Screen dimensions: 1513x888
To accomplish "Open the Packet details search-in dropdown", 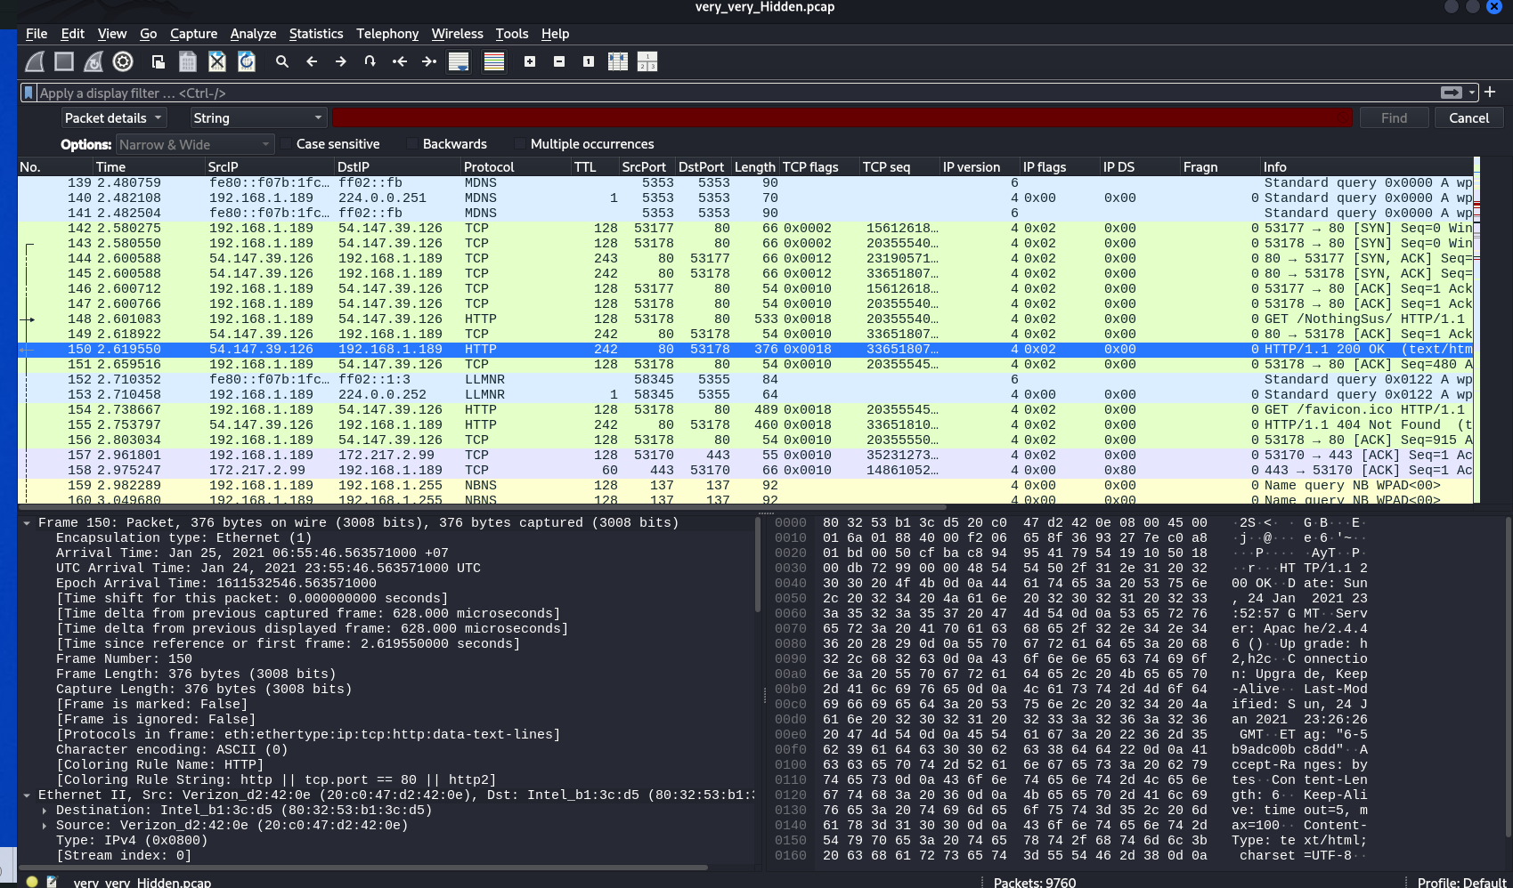I will tap(114, 117).
